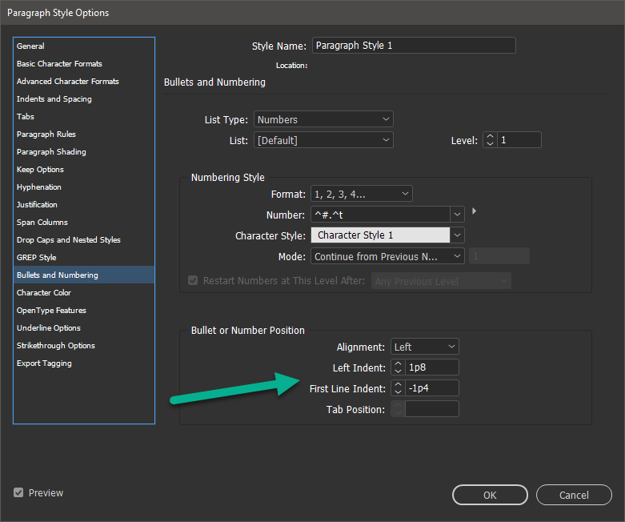Open the Alignment dropdown
Image resolution: width=625 pixels, height=522 pixels.
(425, 347)
